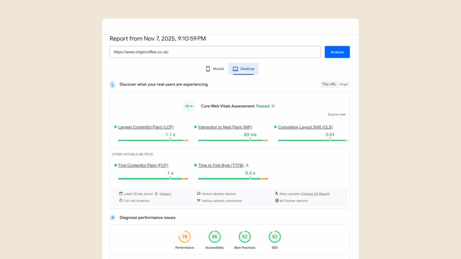
Task: Click help icon next to 28-day period
Action: [x=156, y=194]
